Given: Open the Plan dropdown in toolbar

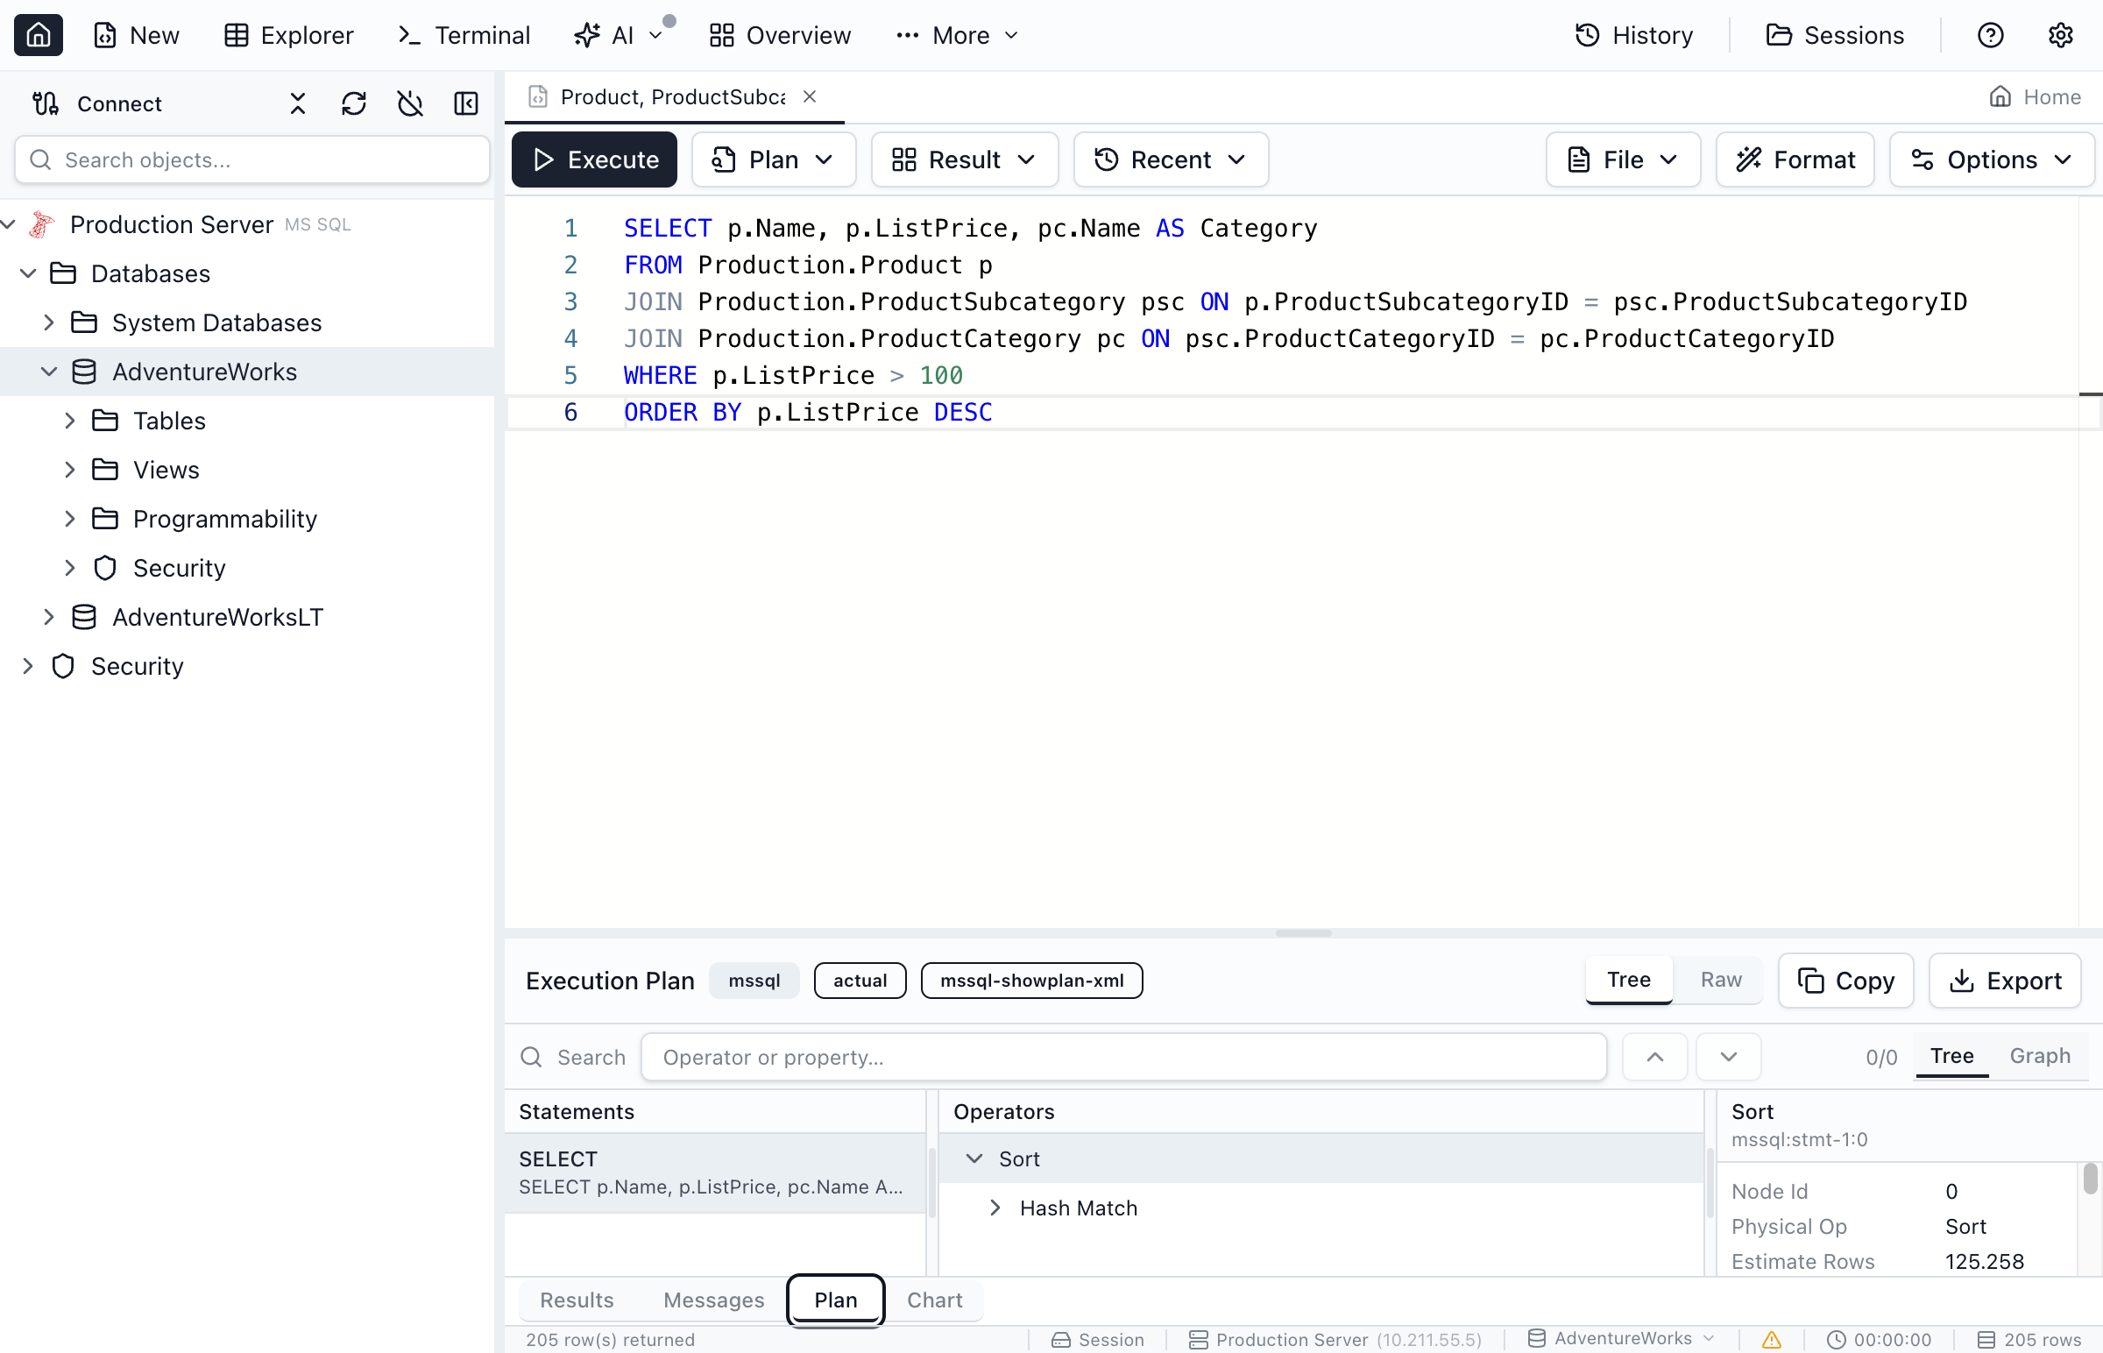Looking at the screenshot, I should 773,159.
